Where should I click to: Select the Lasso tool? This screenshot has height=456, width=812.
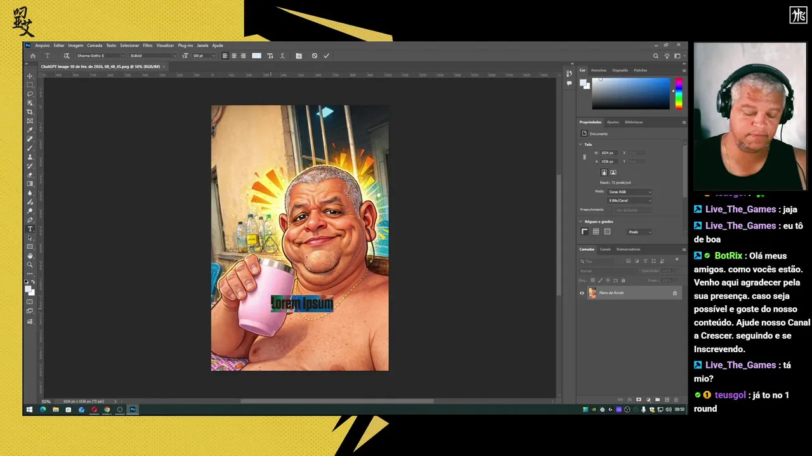tap(30, 94)
